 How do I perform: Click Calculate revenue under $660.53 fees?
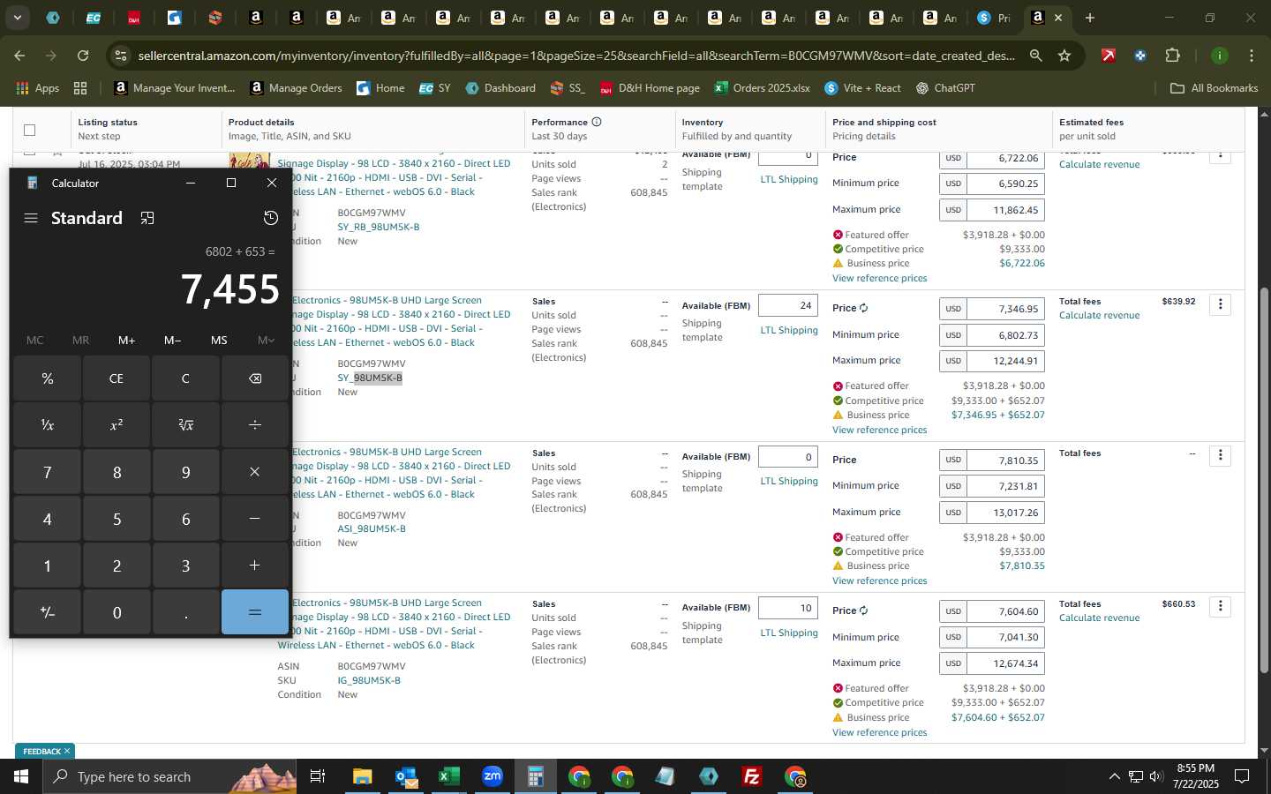(1099, 618)
